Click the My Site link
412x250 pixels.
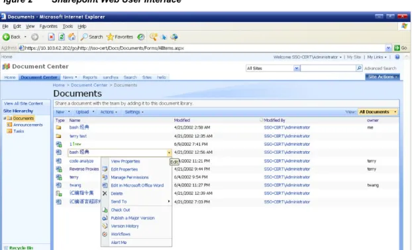point(354,57)
